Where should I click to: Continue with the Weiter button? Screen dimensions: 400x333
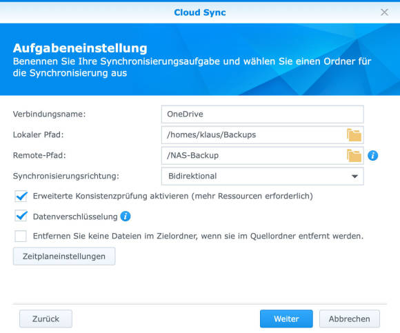click(x=286, y=319)
